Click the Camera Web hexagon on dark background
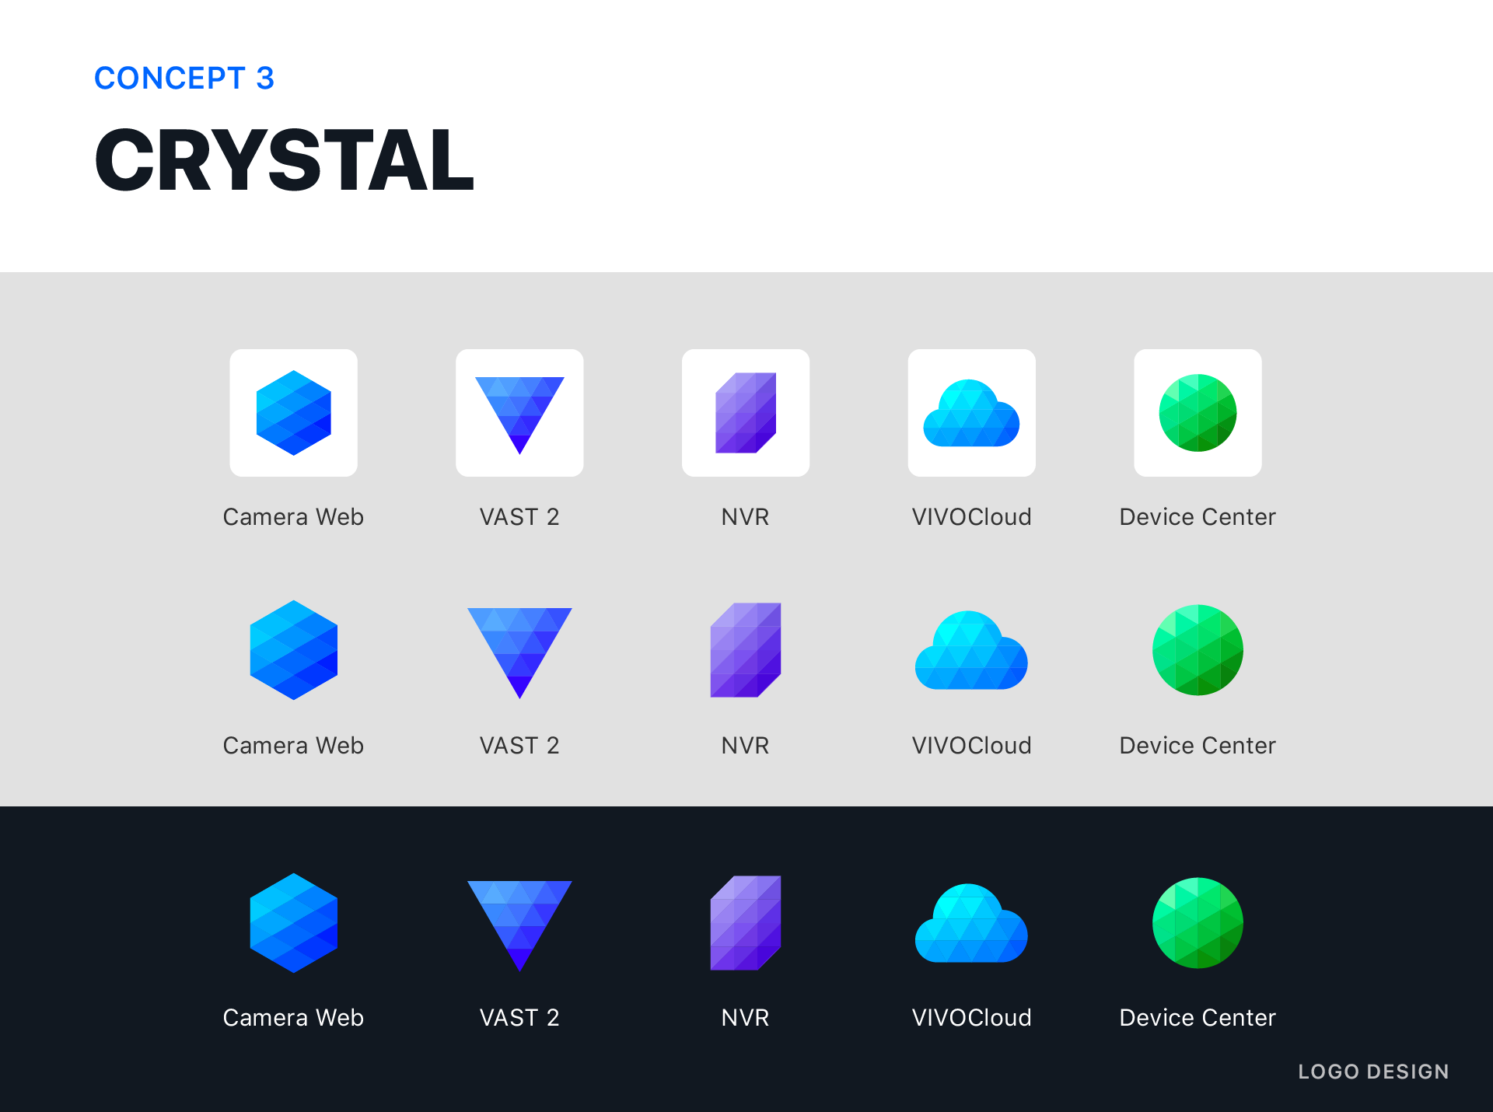 coord(293,923)
